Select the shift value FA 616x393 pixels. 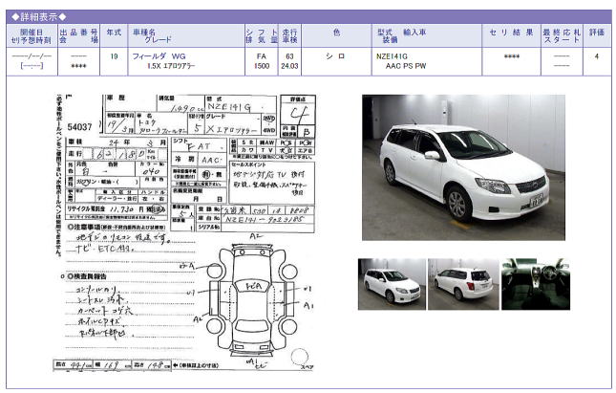(x=262, y=56)
